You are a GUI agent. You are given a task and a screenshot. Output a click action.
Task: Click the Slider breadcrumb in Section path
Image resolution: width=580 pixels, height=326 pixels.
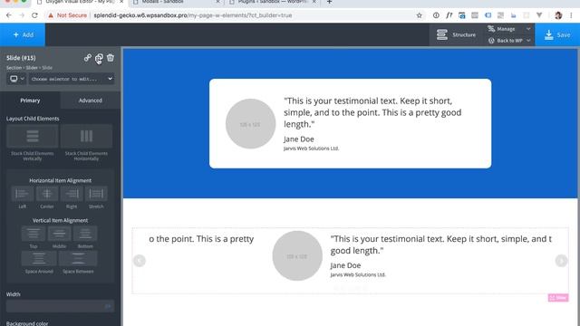pyautogui.click(x=32, y=68)
